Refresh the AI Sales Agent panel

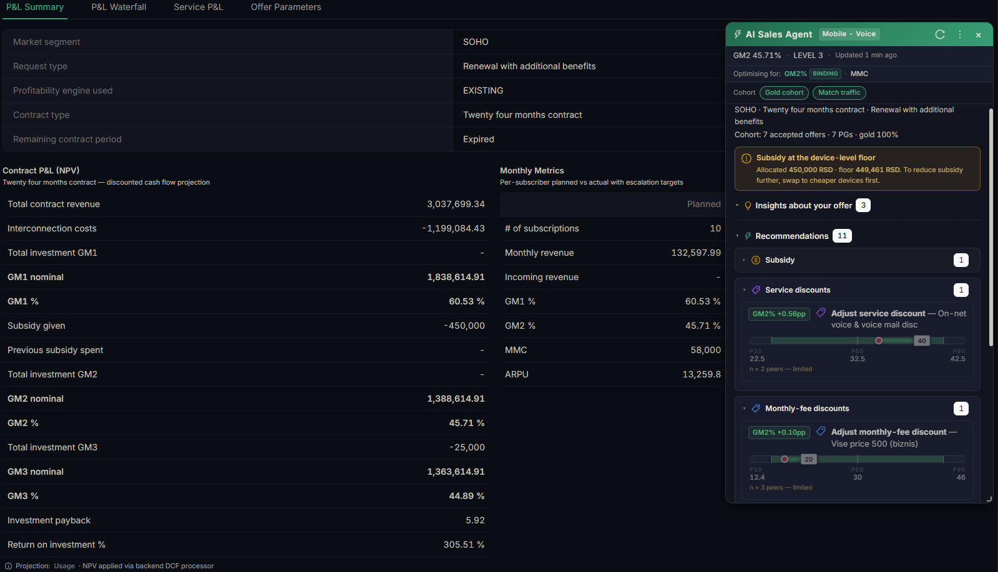(940, 34)
